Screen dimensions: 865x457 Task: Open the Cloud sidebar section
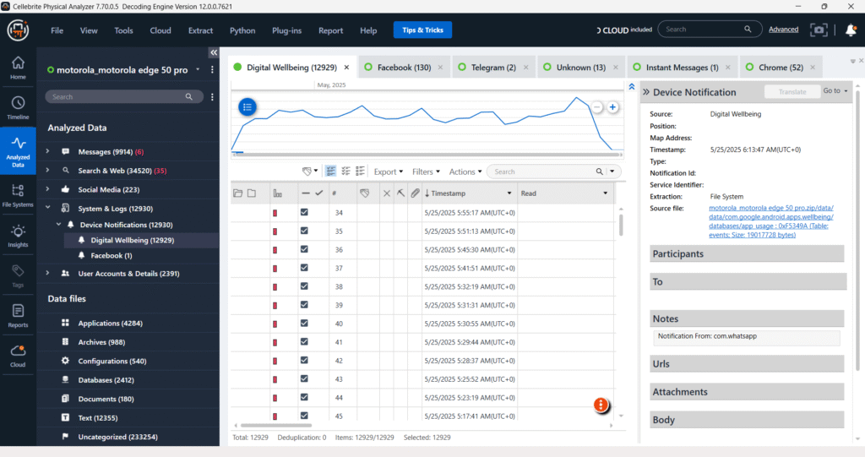point(18,356)
